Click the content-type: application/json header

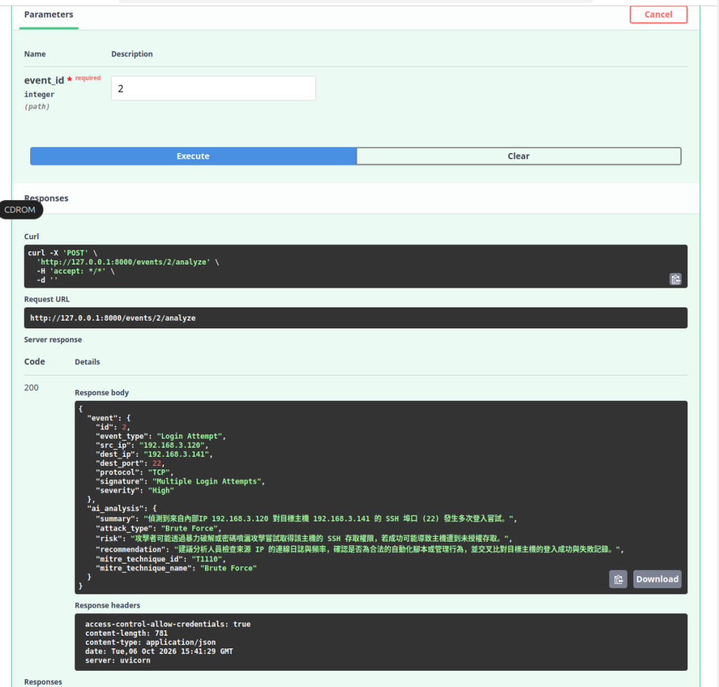tap(150, 643)
